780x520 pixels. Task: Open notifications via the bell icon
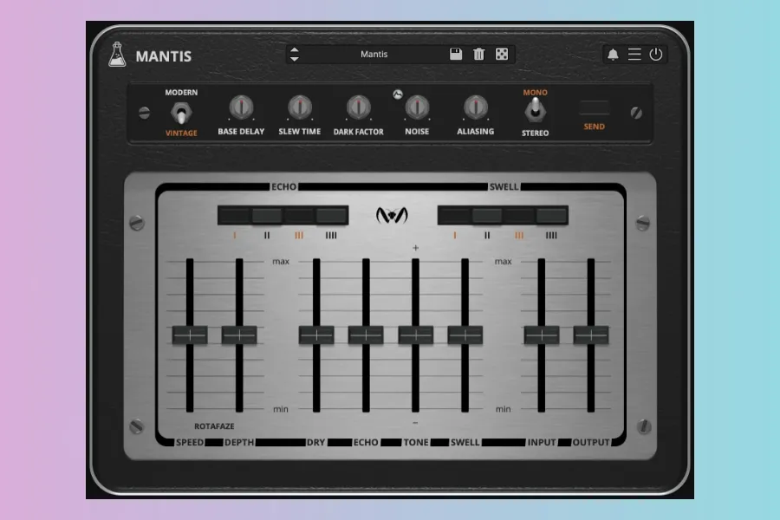(x=613, y=55)
